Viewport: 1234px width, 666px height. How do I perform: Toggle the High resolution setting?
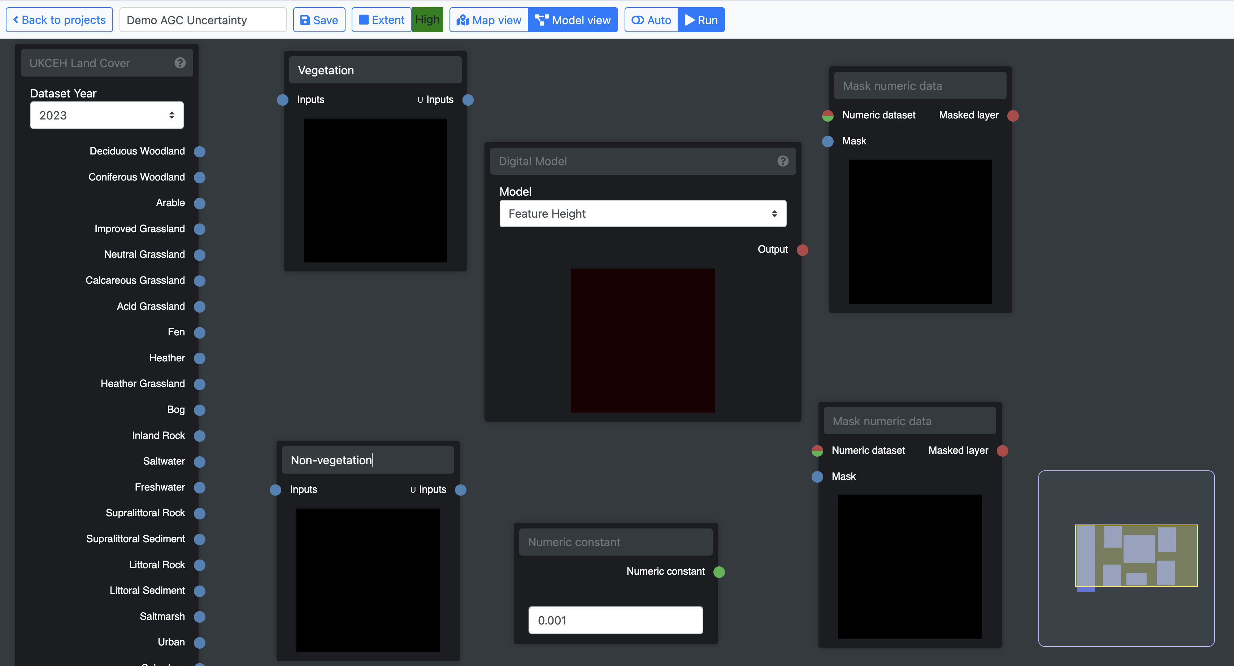click(427, 20)
